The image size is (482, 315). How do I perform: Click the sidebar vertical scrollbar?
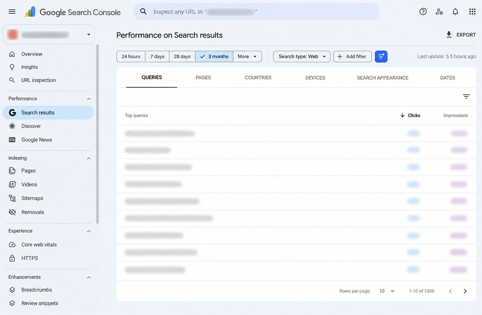98,134
